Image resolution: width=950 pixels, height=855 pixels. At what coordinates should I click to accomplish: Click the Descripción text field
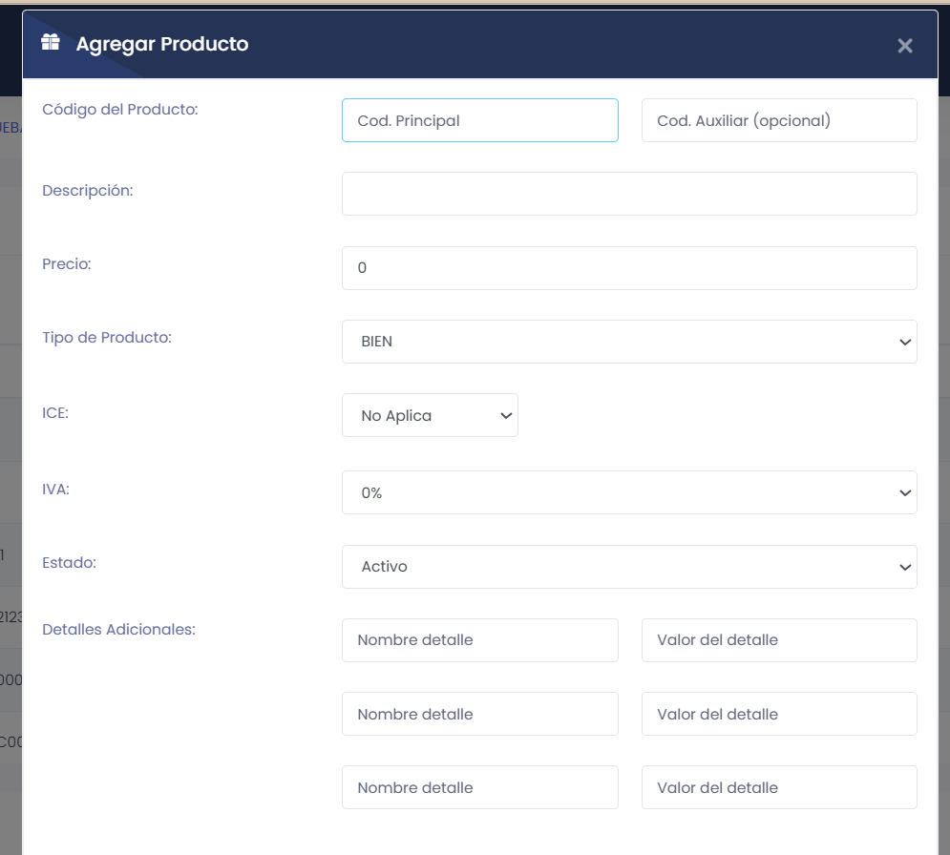click(629, 194)
